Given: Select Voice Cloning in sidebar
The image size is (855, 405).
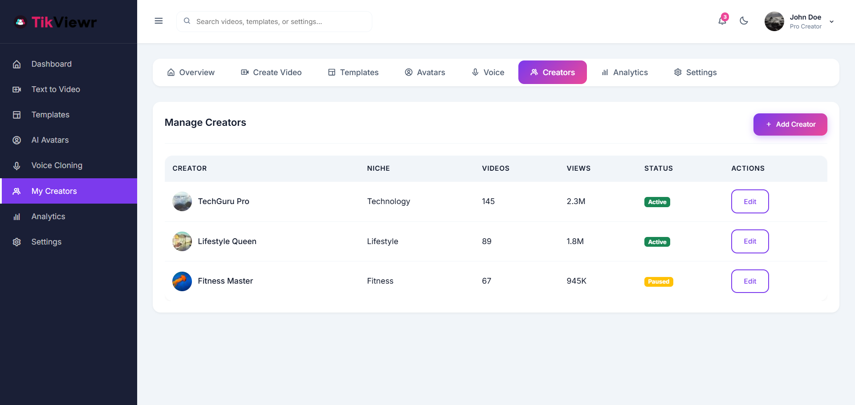Looking at the screenshot, I should [x=57, y=165].
